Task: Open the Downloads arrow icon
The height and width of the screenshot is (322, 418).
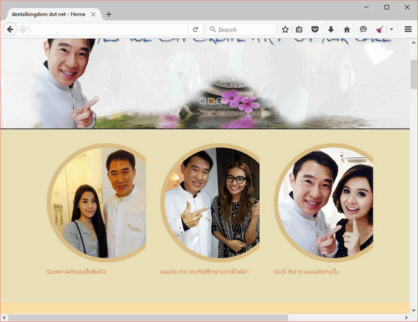Action: pos(331,30)
